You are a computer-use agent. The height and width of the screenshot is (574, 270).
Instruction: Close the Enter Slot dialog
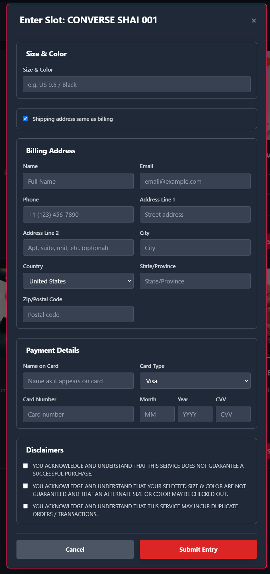click(254, 20)
